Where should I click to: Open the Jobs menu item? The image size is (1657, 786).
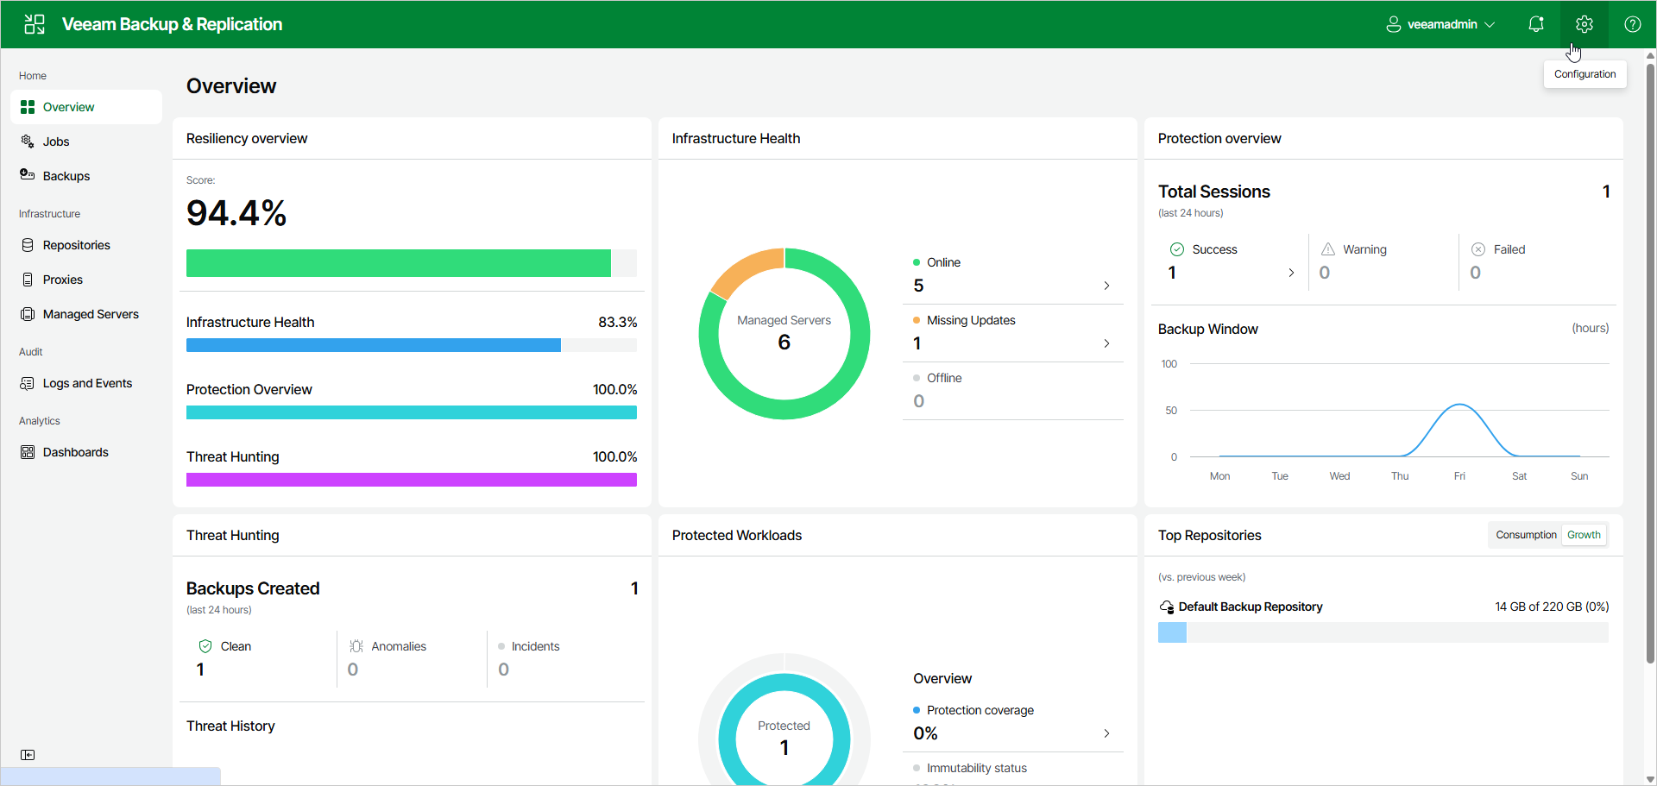[86, 141]
